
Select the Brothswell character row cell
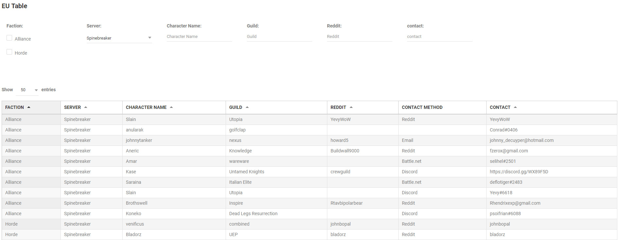(137, 203)
